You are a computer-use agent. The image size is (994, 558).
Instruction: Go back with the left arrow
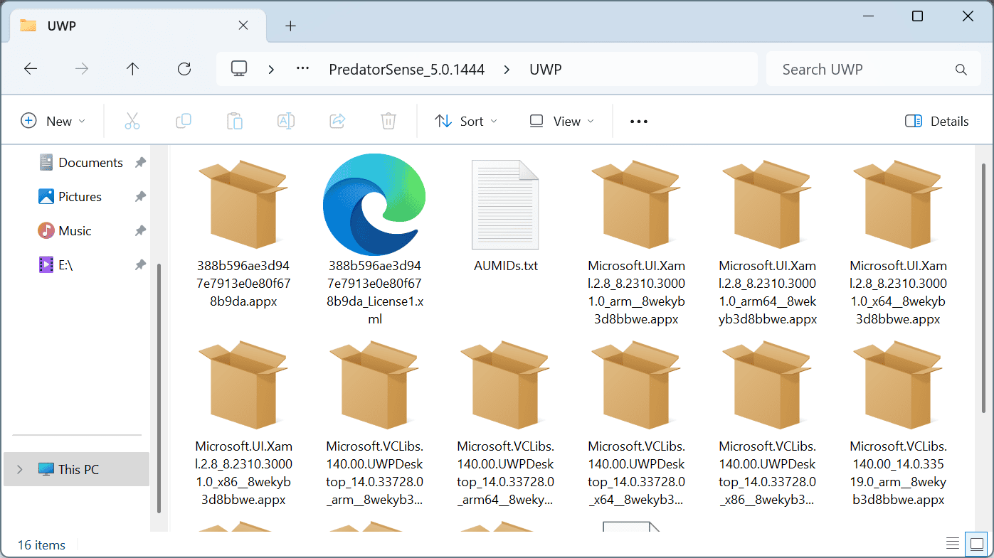pos(31,69)
